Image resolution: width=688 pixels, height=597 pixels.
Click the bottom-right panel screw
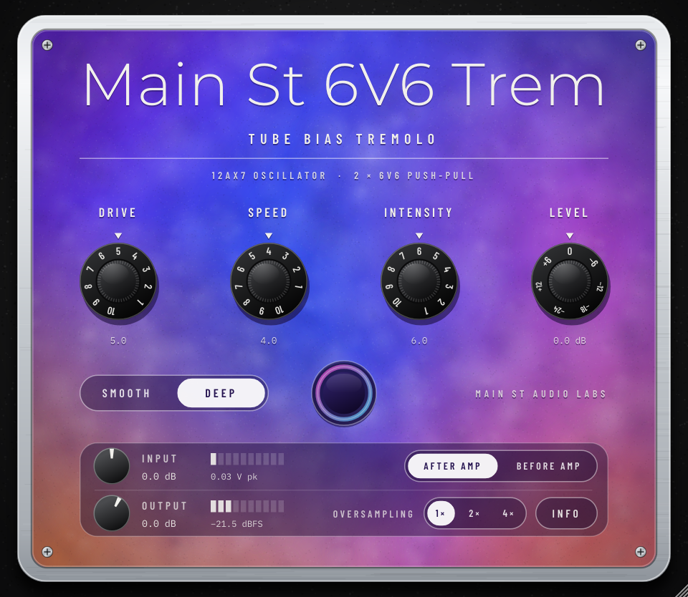point(641,551)
